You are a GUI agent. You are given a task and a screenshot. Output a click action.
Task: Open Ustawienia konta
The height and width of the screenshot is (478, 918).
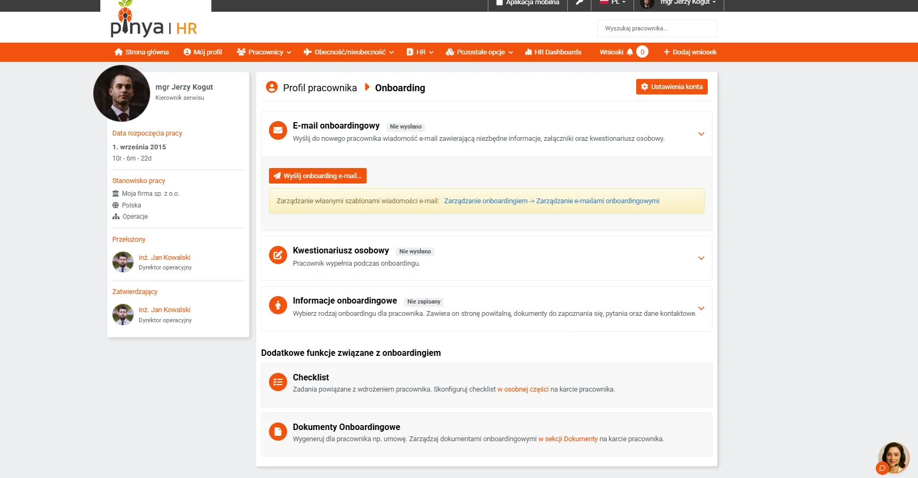point(672,86)
